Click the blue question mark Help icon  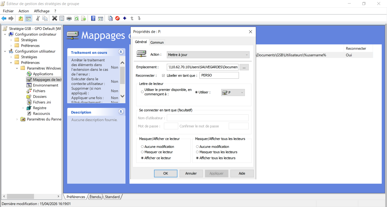[x=93, y=18]
